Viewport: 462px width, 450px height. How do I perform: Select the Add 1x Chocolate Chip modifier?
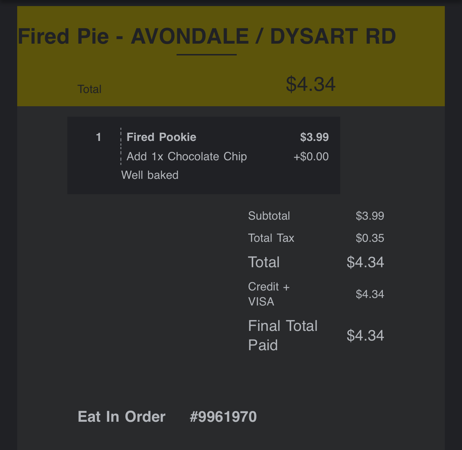(187, 156)
